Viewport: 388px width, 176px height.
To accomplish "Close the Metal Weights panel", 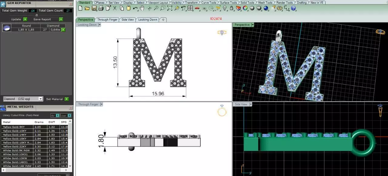I will coord(71,108).
